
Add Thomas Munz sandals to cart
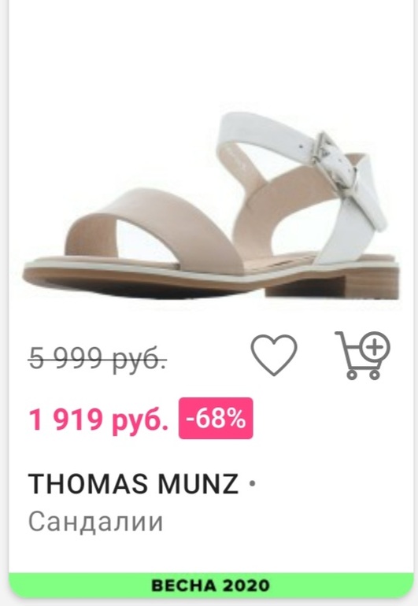[x=362, y=355]
